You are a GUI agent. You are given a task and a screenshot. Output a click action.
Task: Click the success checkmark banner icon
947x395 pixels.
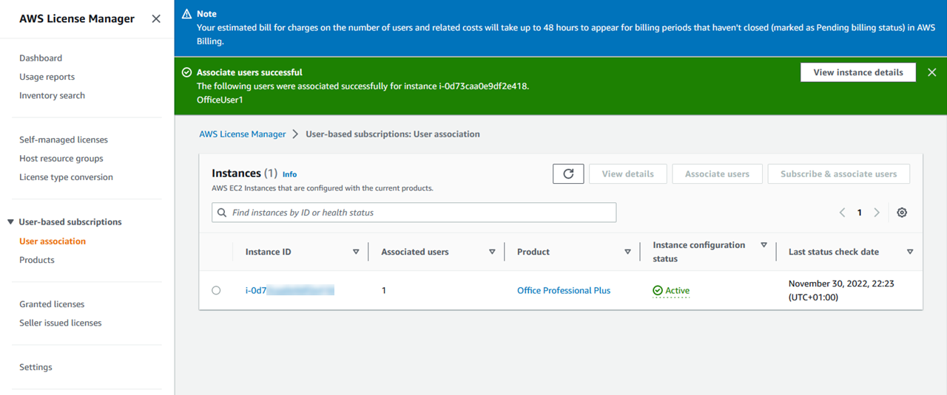[186, 72]
